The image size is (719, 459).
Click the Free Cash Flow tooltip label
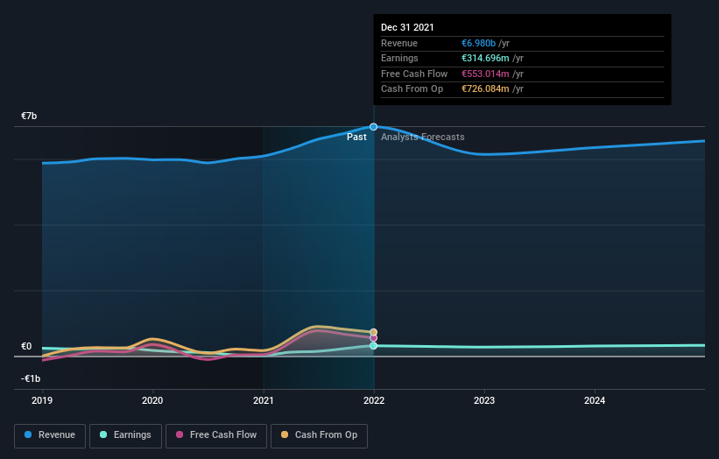click(414, 74)
